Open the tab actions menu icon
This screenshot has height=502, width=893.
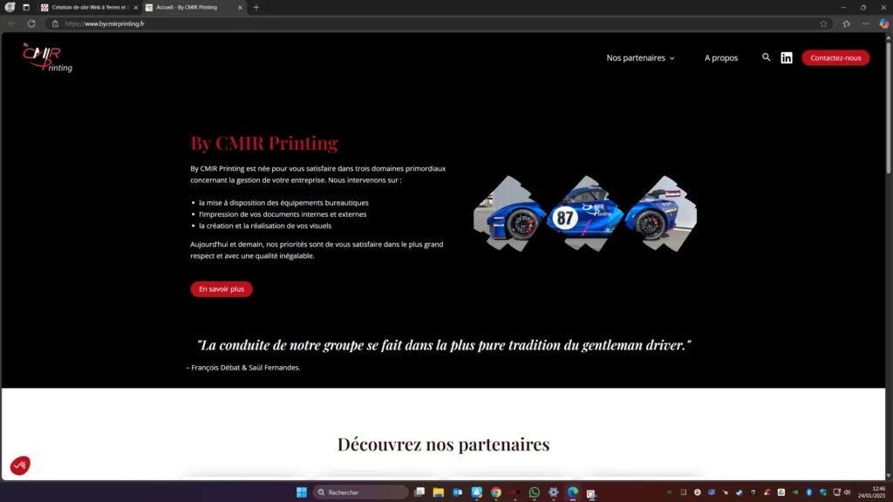pyautogui.click(x=26, y=7)
